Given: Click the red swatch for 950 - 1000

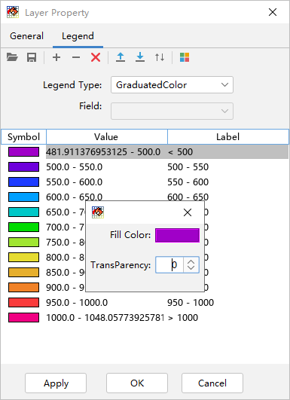Looking at the screenshot, I should (x=23, y=302).
